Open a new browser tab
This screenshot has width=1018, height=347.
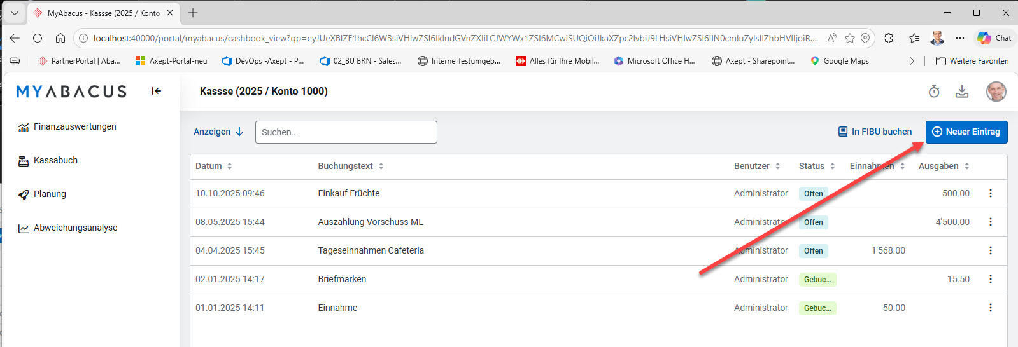(193, 13)
